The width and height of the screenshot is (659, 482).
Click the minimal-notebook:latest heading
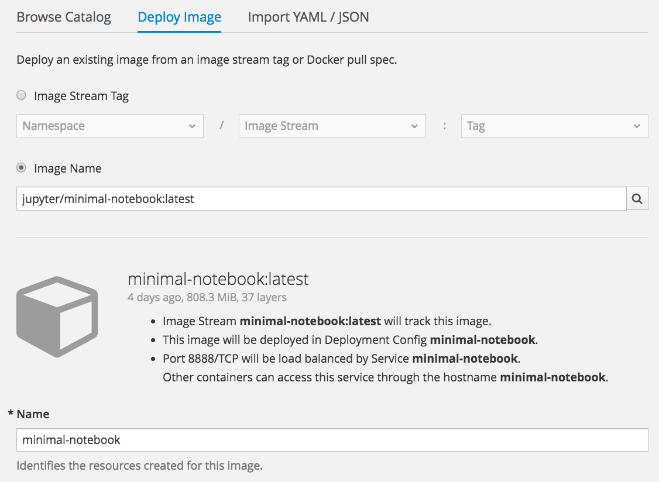(218, 279)
